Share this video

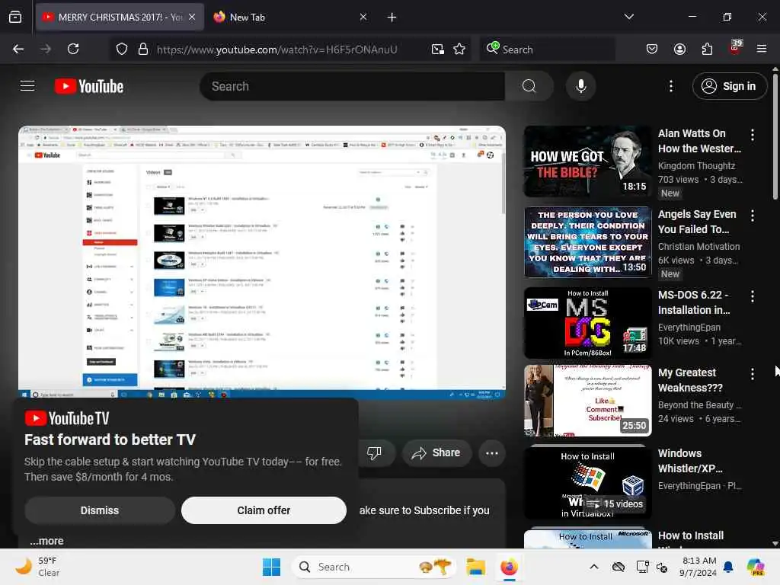point(436,452)
